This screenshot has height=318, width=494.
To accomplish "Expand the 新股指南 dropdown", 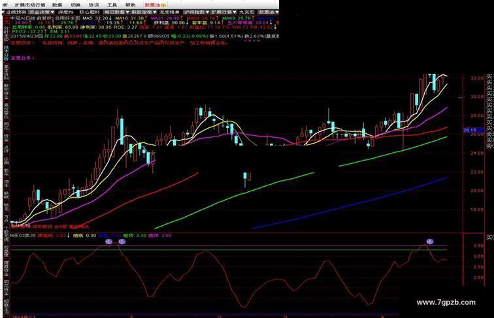I will (144, 12).
